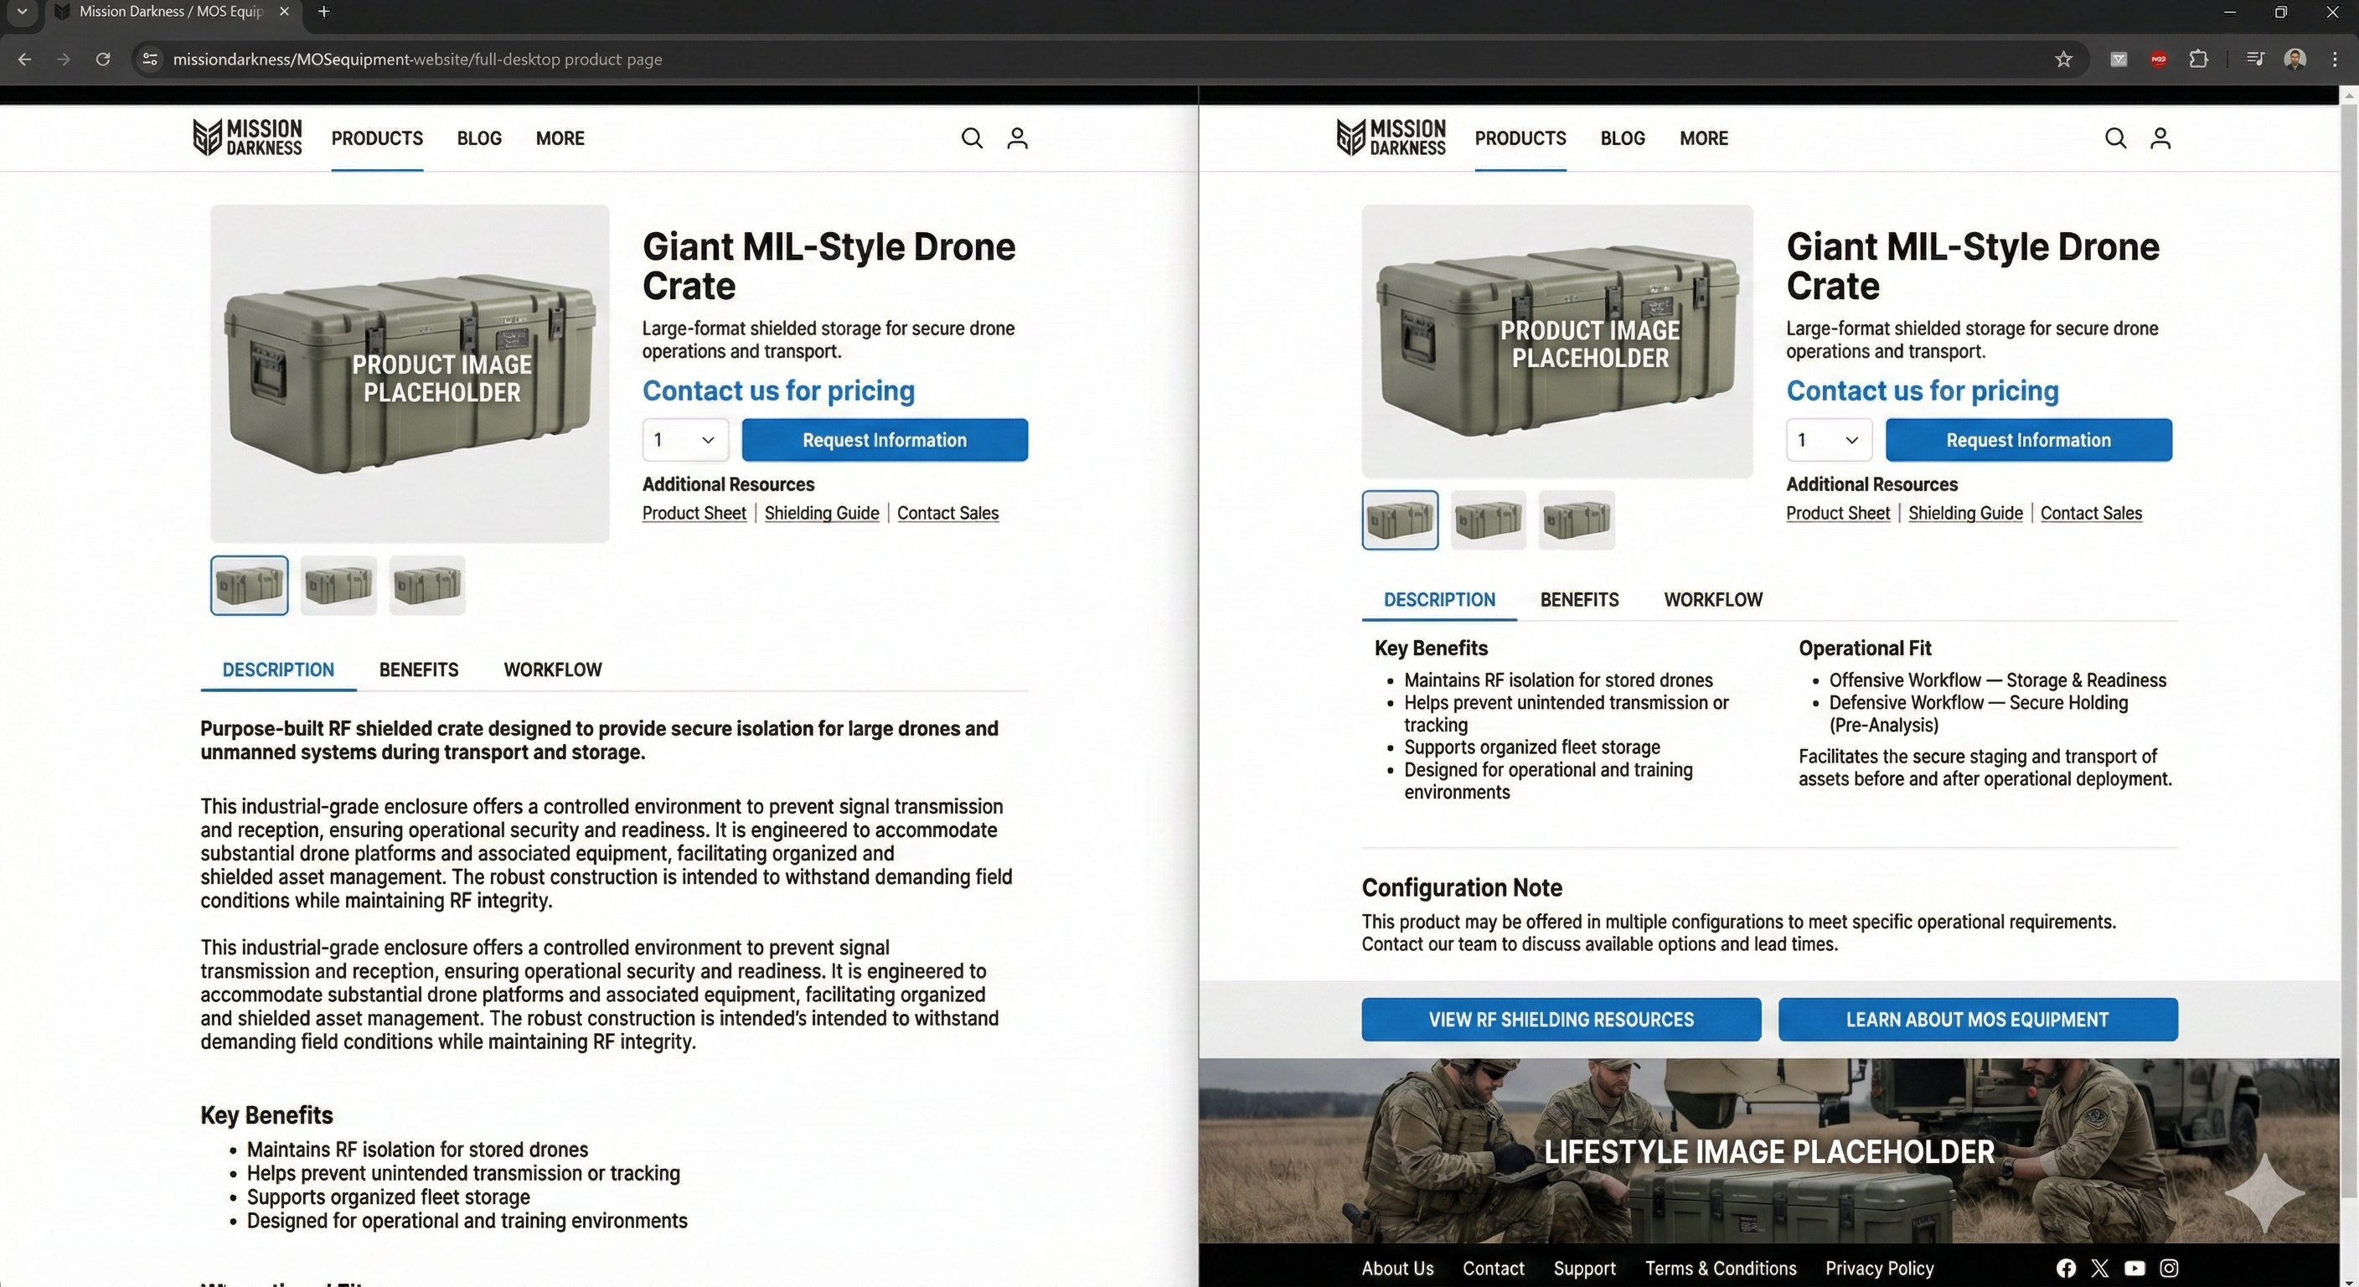The image size is (2359, 1287).
Task: Reload the page with the refresh icon
Action: pos(104,59)
